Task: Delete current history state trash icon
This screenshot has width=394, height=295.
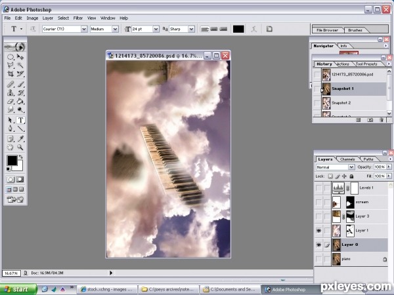Action: click(x=382, y=120)
